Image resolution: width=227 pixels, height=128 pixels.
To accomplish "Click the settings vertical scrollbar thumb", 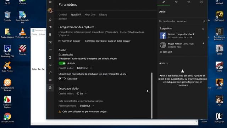I will click(x=152, y=96).
